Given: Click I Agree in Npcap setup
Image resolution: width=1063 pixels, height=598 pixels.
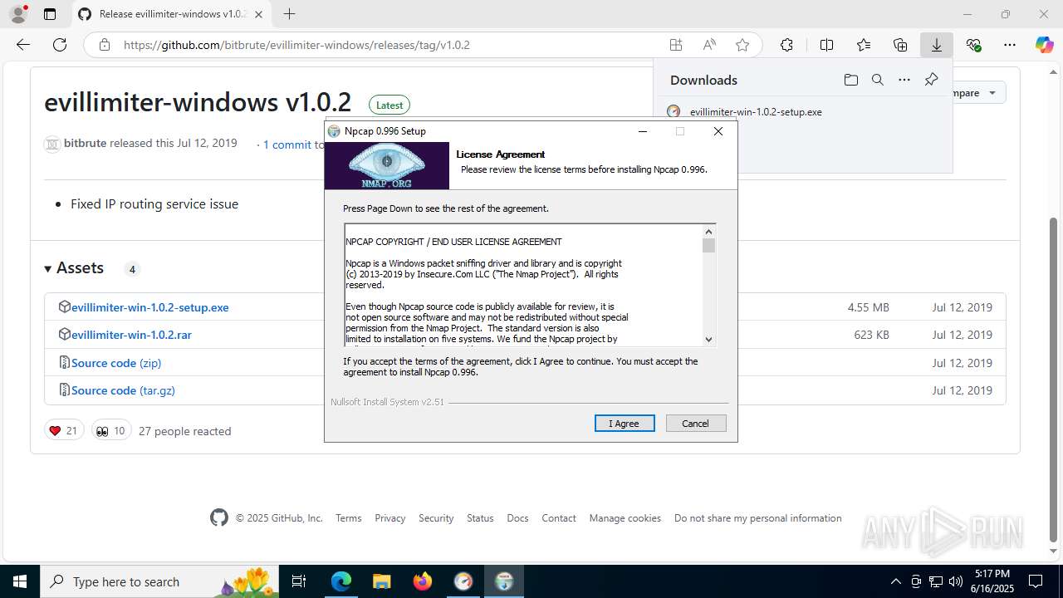Looking at the screenshot, I should pyautogui.click(x=625, y=424).
